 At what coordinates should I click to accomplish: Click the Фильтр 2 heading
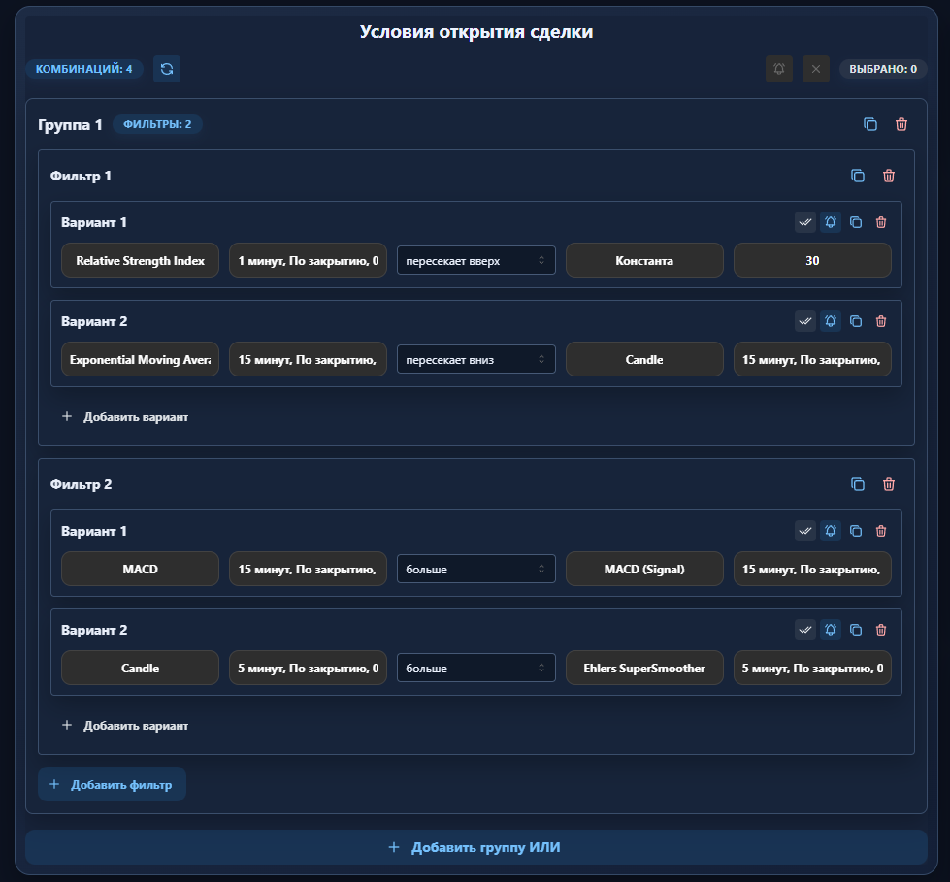click(82, 484)
